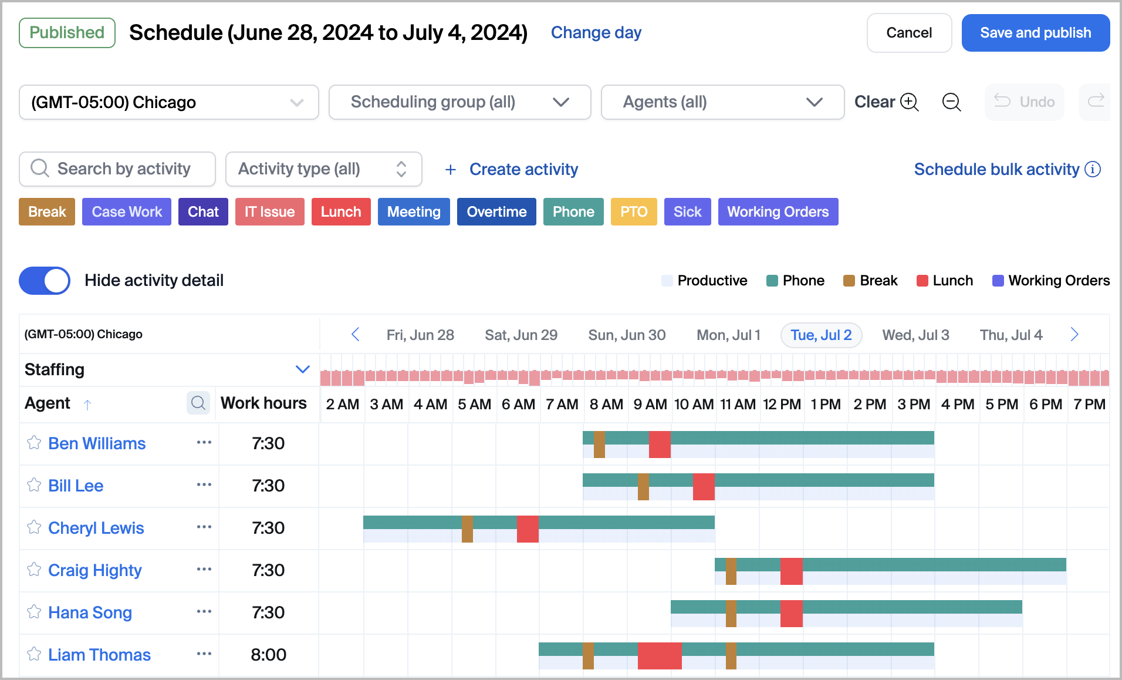The height and width of the screenshot is (680, 1122).
Task: Select the Lunch activity color tag
Action: [x=340, y=212]
